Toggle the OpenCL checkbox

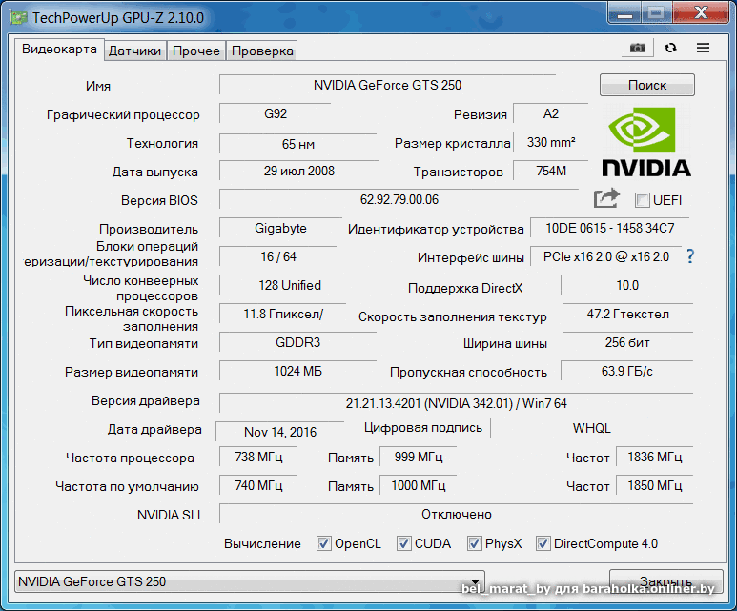tap(324, 543)
